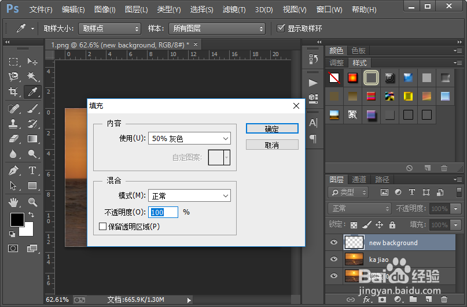Change the screen mode icon

[32, 248]
